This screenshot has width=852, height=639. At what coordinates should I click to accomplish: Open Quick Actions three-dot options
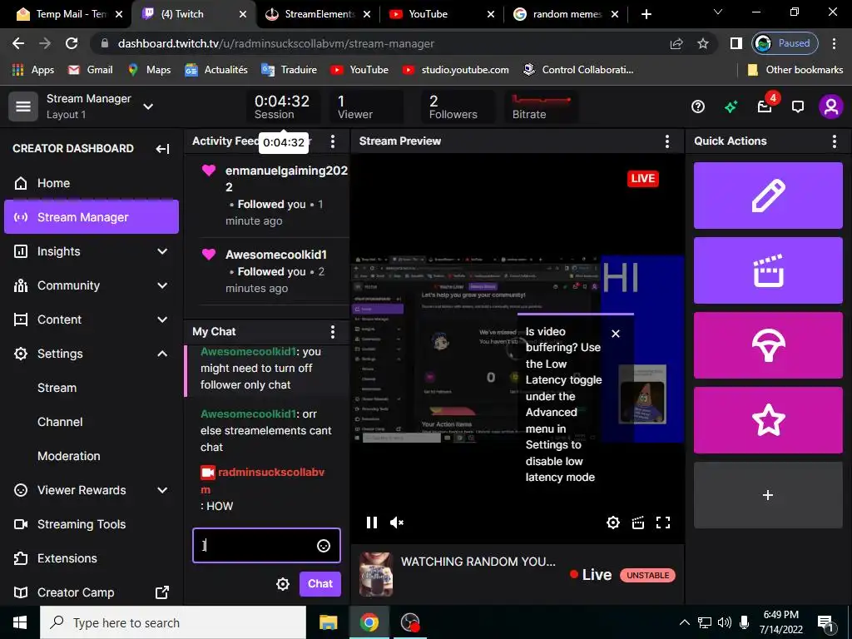coord(834,141)
